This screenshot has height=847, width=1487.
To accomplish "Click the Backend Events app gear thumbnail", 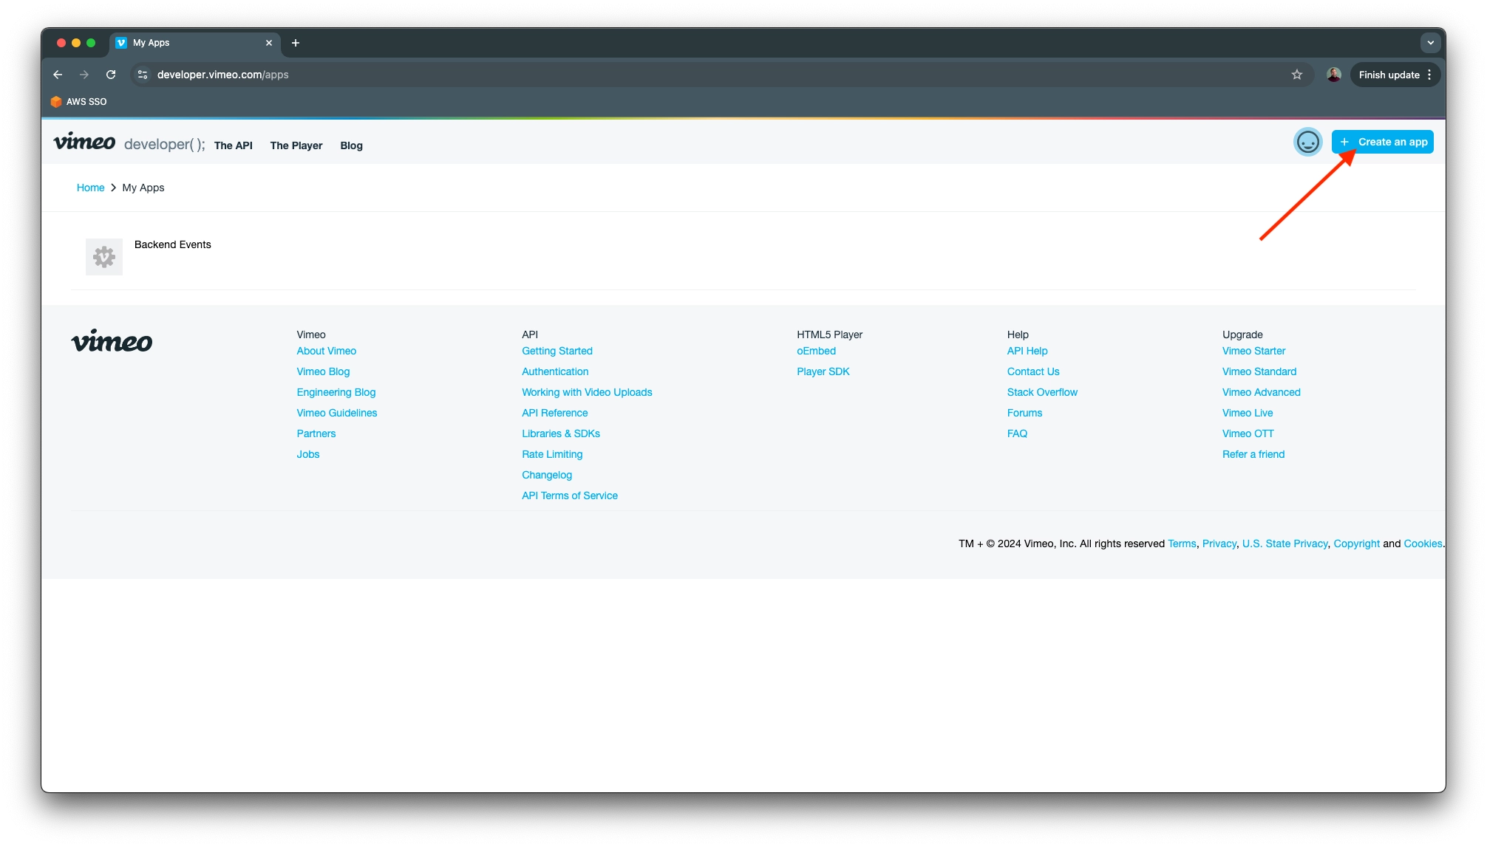I will click(x=104, y=257).
